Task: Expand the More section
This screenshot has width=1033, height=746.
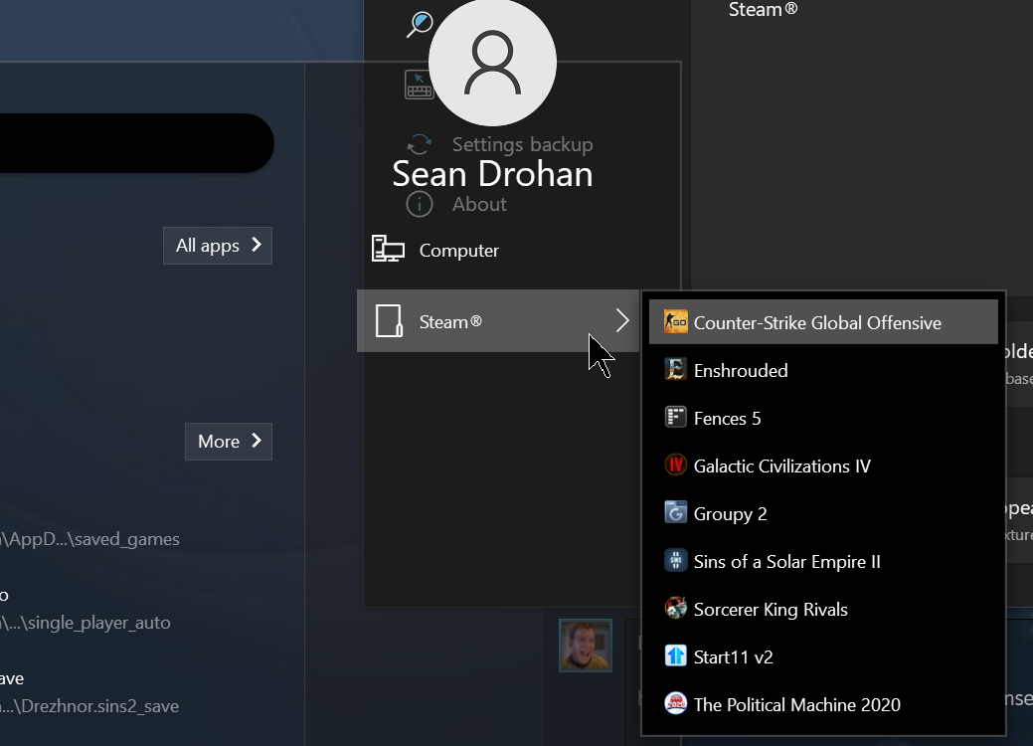Action: coord(228,441)
